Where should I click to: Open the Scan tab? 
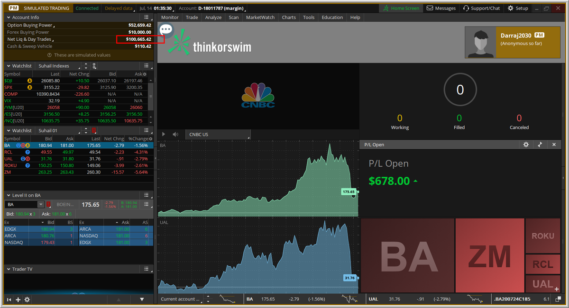tap(234, 18)
